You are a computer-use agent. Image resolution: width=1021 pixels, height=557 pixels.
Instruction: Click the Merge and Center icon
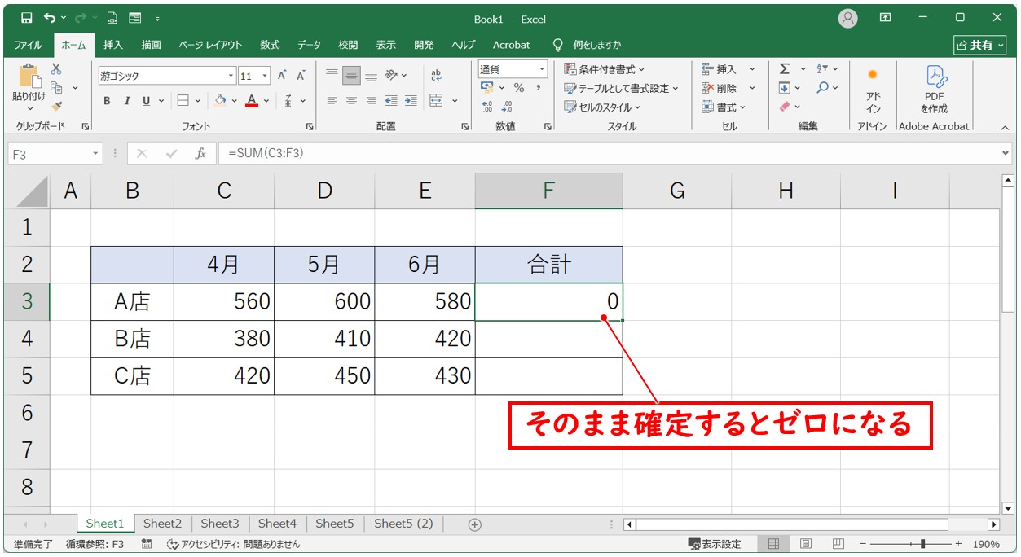(x=436, y=101)
